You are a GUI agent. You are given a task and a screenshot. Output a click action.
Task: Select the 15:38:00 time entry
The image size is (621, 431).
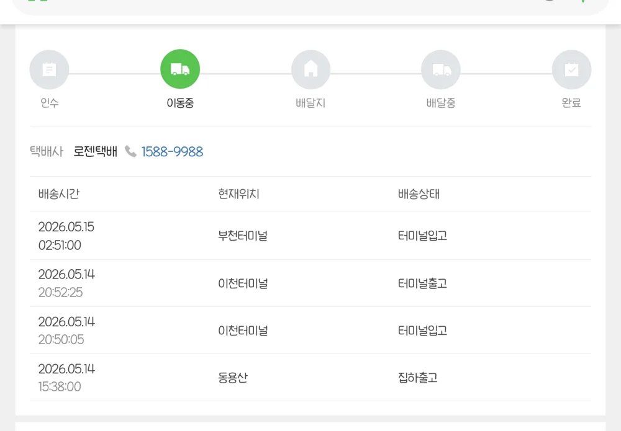pos(60,387)
